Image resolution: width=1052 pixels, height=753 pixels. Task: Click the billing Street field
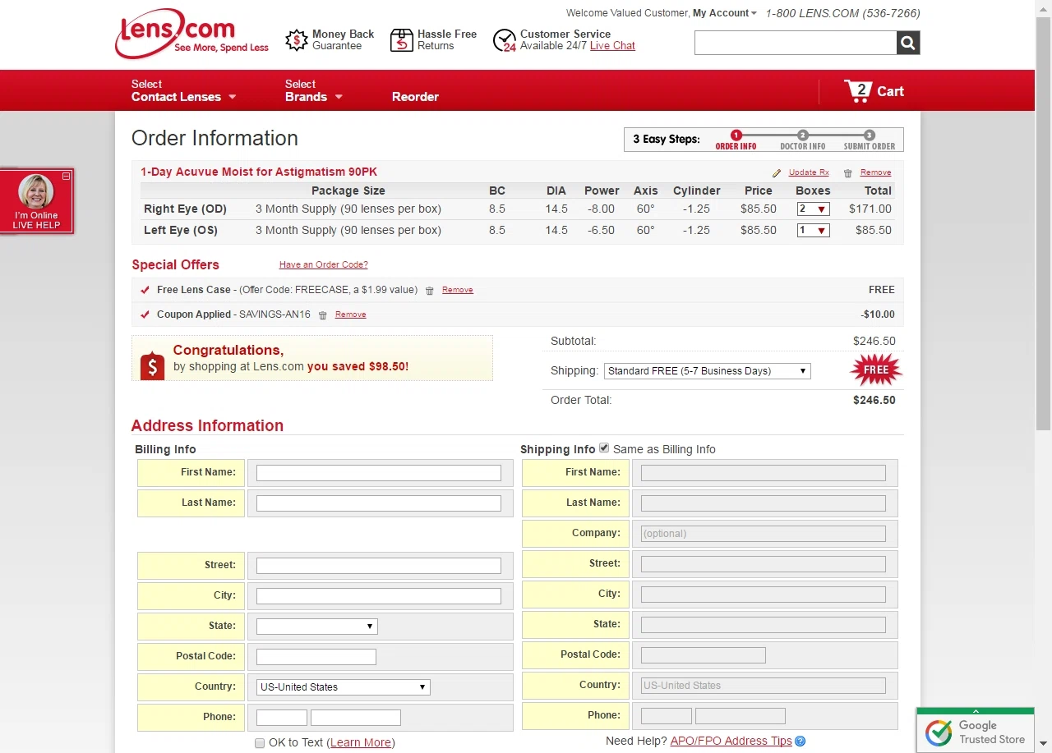pos(379,566)
